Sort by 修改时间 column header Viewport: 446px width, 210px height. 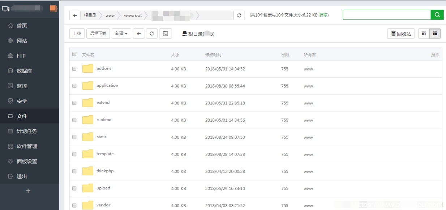213,55
